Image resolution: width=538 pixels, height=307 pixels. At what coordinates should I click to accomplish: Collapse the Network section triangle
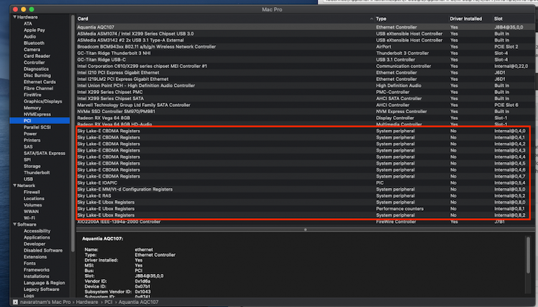[15, 185]
